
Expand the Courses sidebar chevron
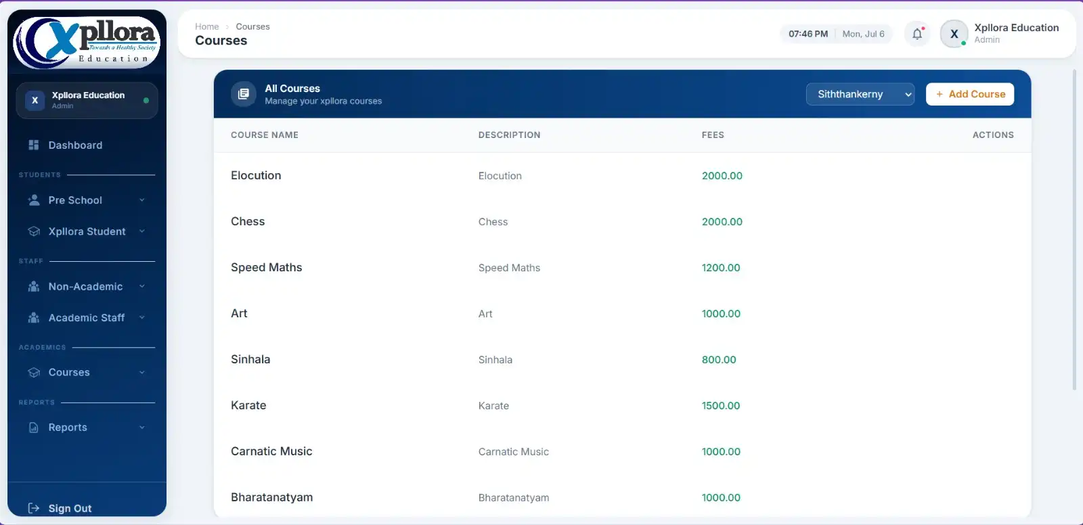[142, 373]
